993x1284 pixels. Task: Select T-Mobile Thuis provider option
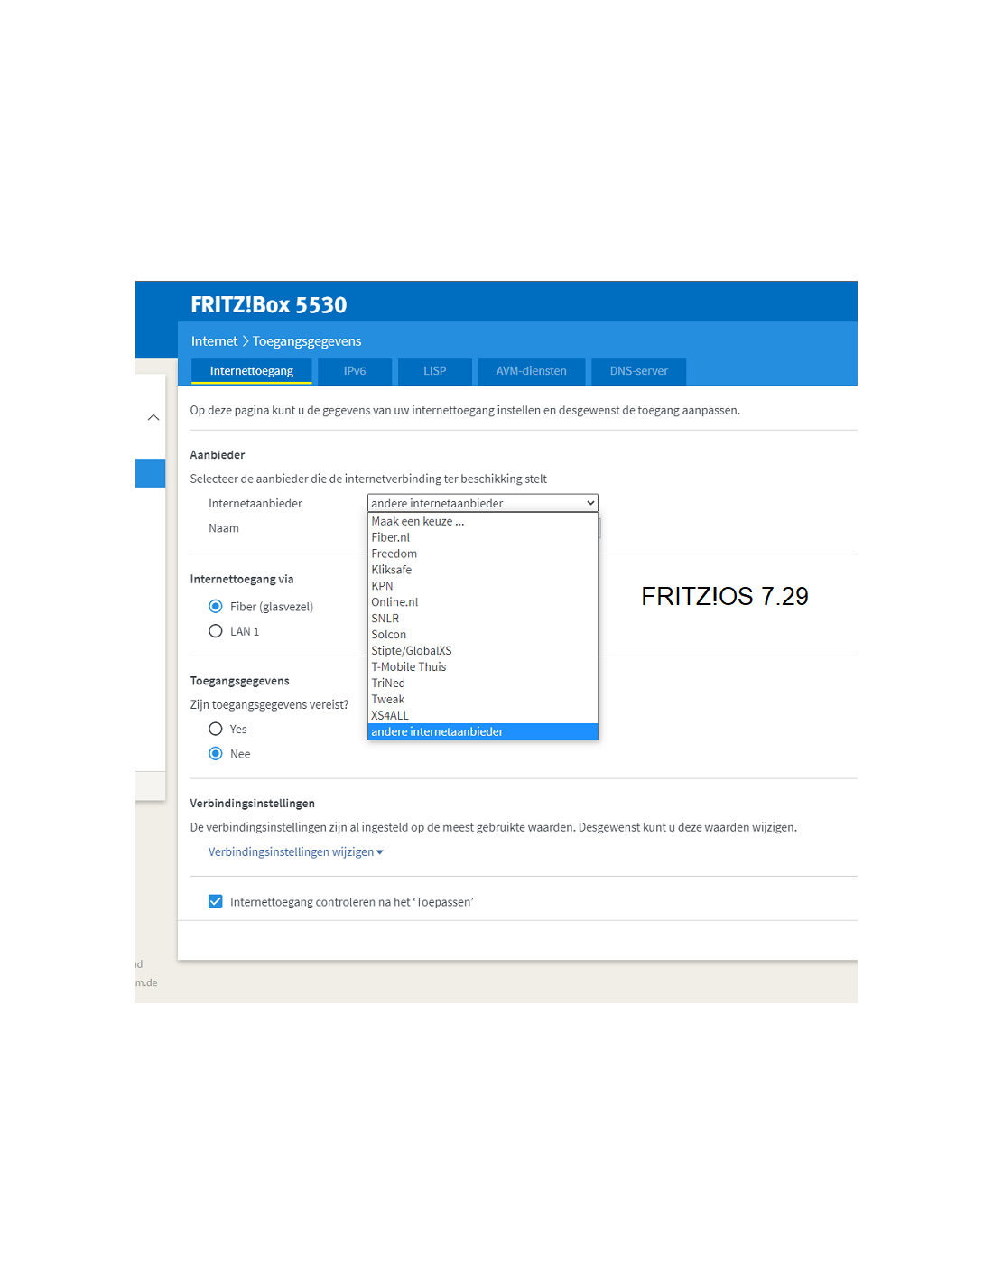409,667
